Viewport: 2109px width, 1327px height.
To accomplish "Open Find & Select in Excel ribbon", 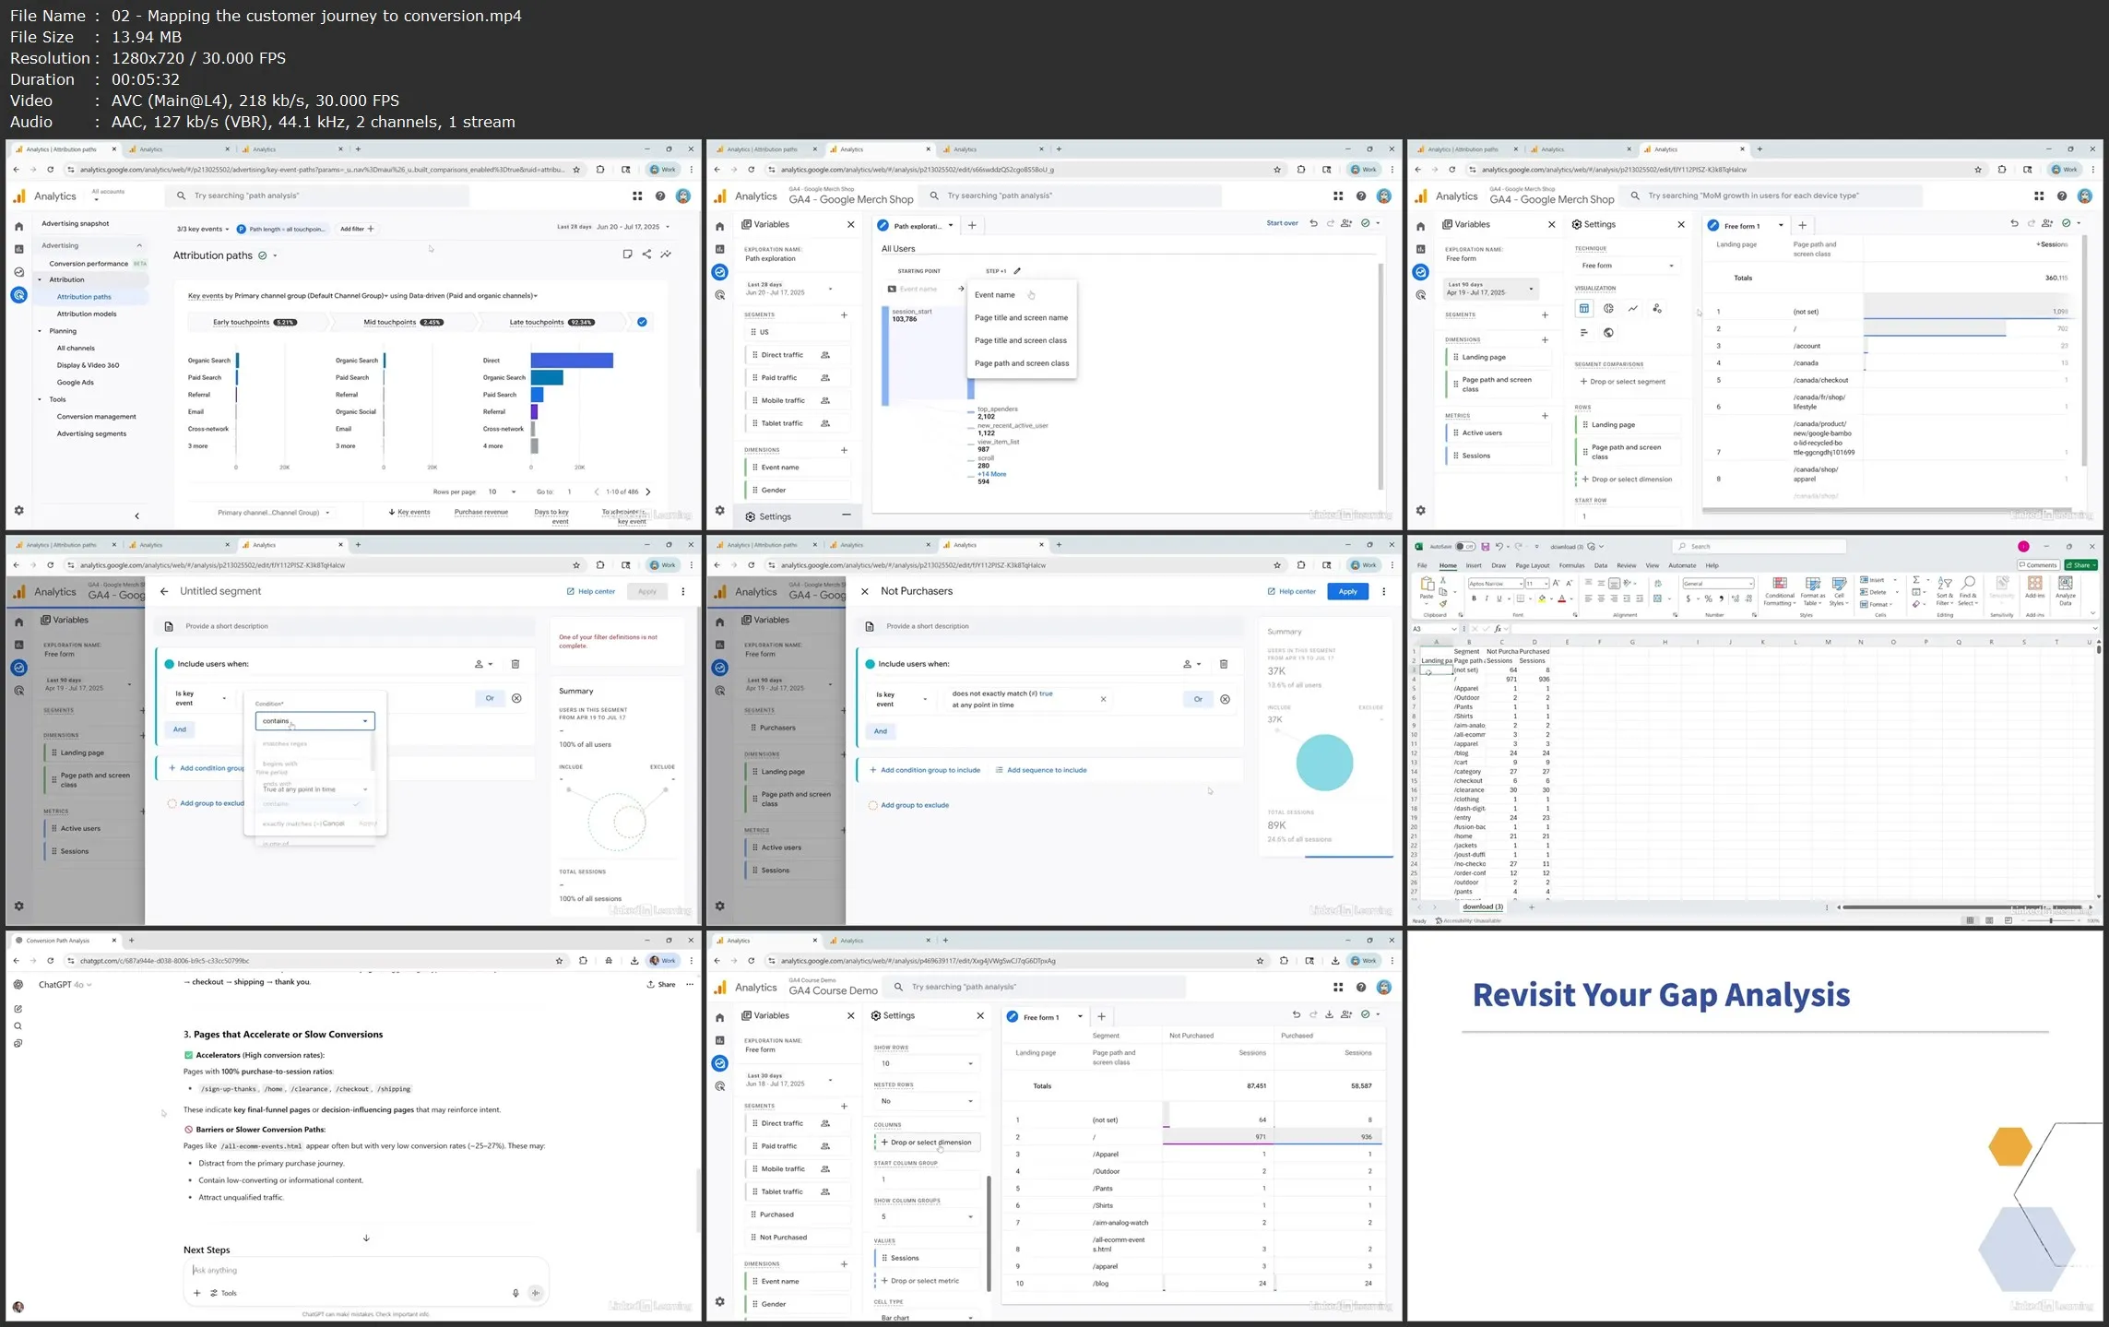I will point(1969,591).
